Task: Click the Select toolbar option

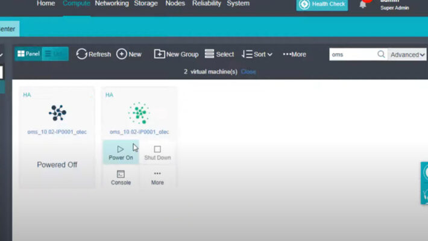Action: tap(219, 54)
